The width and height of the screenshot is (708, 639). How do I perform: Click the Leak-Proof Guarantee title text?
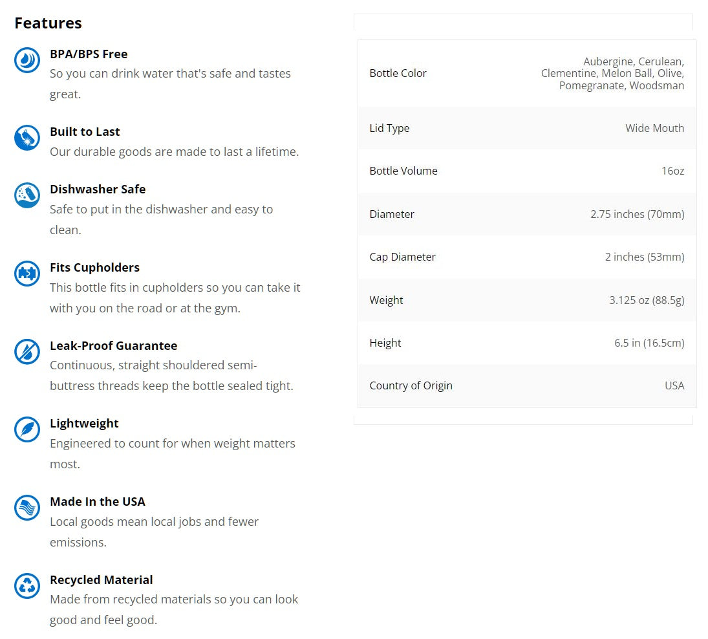tap(113, 345)
